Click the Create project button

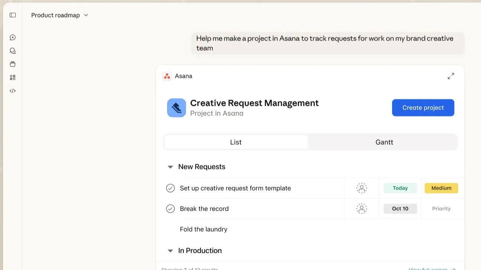coord(423,108)
